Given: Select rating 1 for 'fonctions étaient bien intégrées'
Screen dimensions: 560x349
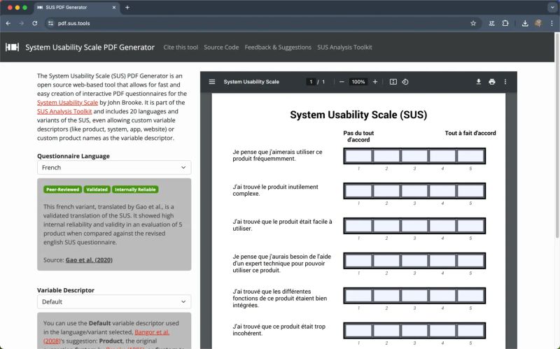Looking at the screenshot, I should tap(358, 296).
